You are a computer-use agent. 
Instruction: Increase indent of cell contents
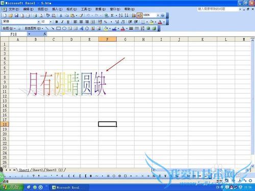click(136, 22)
